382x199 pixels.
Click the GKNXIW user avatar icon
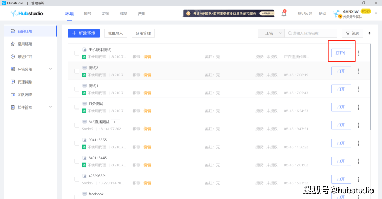pyautogui.click(x=336, y=13)
